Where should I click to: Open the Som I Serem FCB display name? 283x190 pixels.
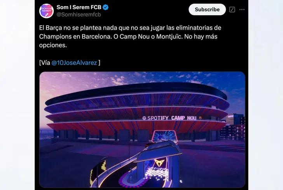click(x=79, y=7)
